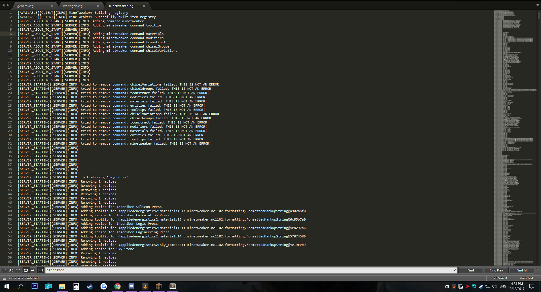Open Discord from the taskbar

[131, 286]
